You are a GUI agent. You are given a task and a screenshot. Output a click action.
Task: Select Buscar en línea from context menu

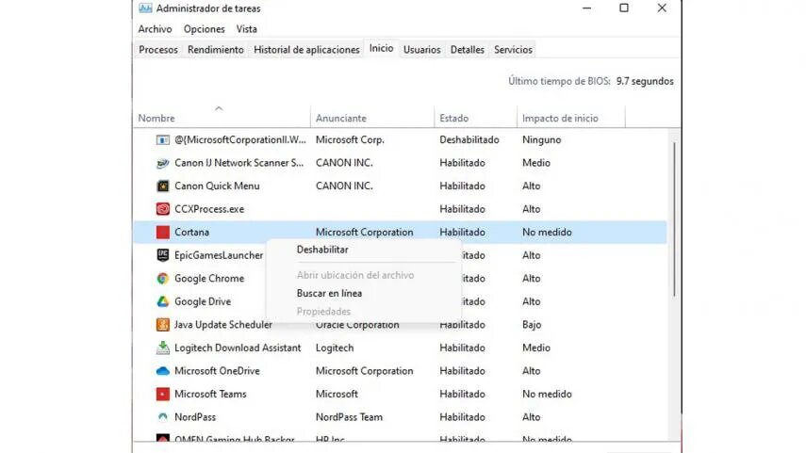(329, 293)
